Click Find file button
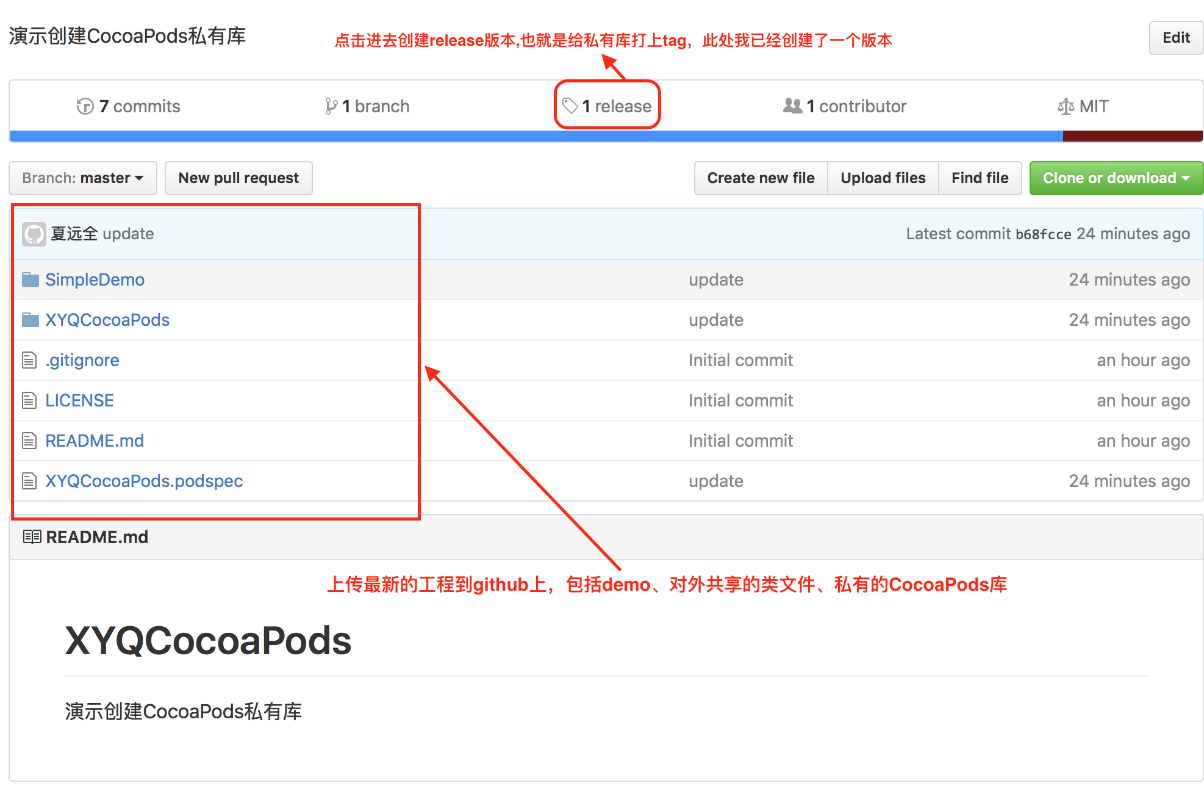 coord(980,178)
